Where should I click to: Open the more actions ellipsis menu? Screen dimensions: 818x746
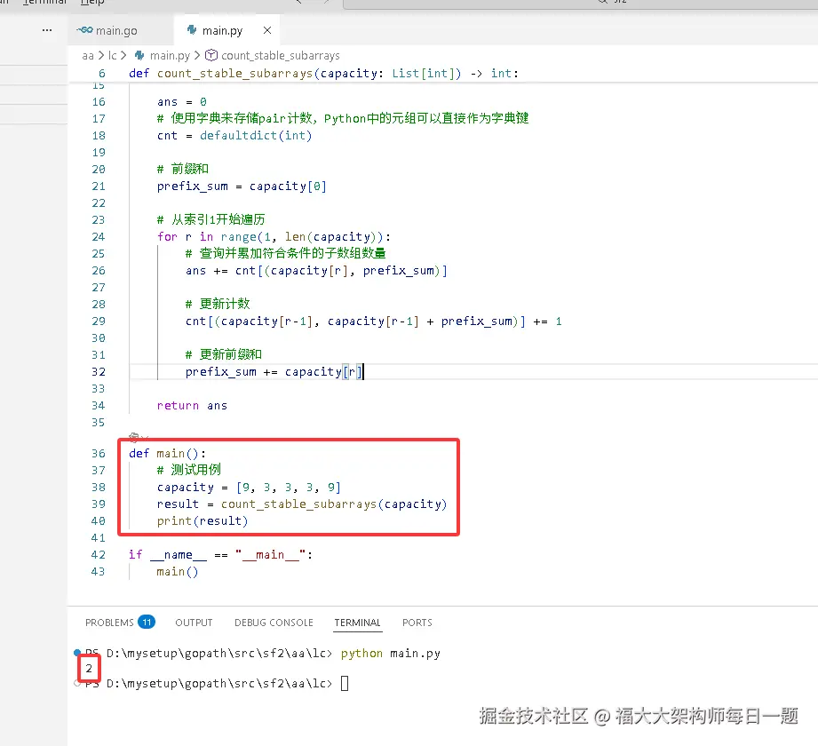point(47,30)
